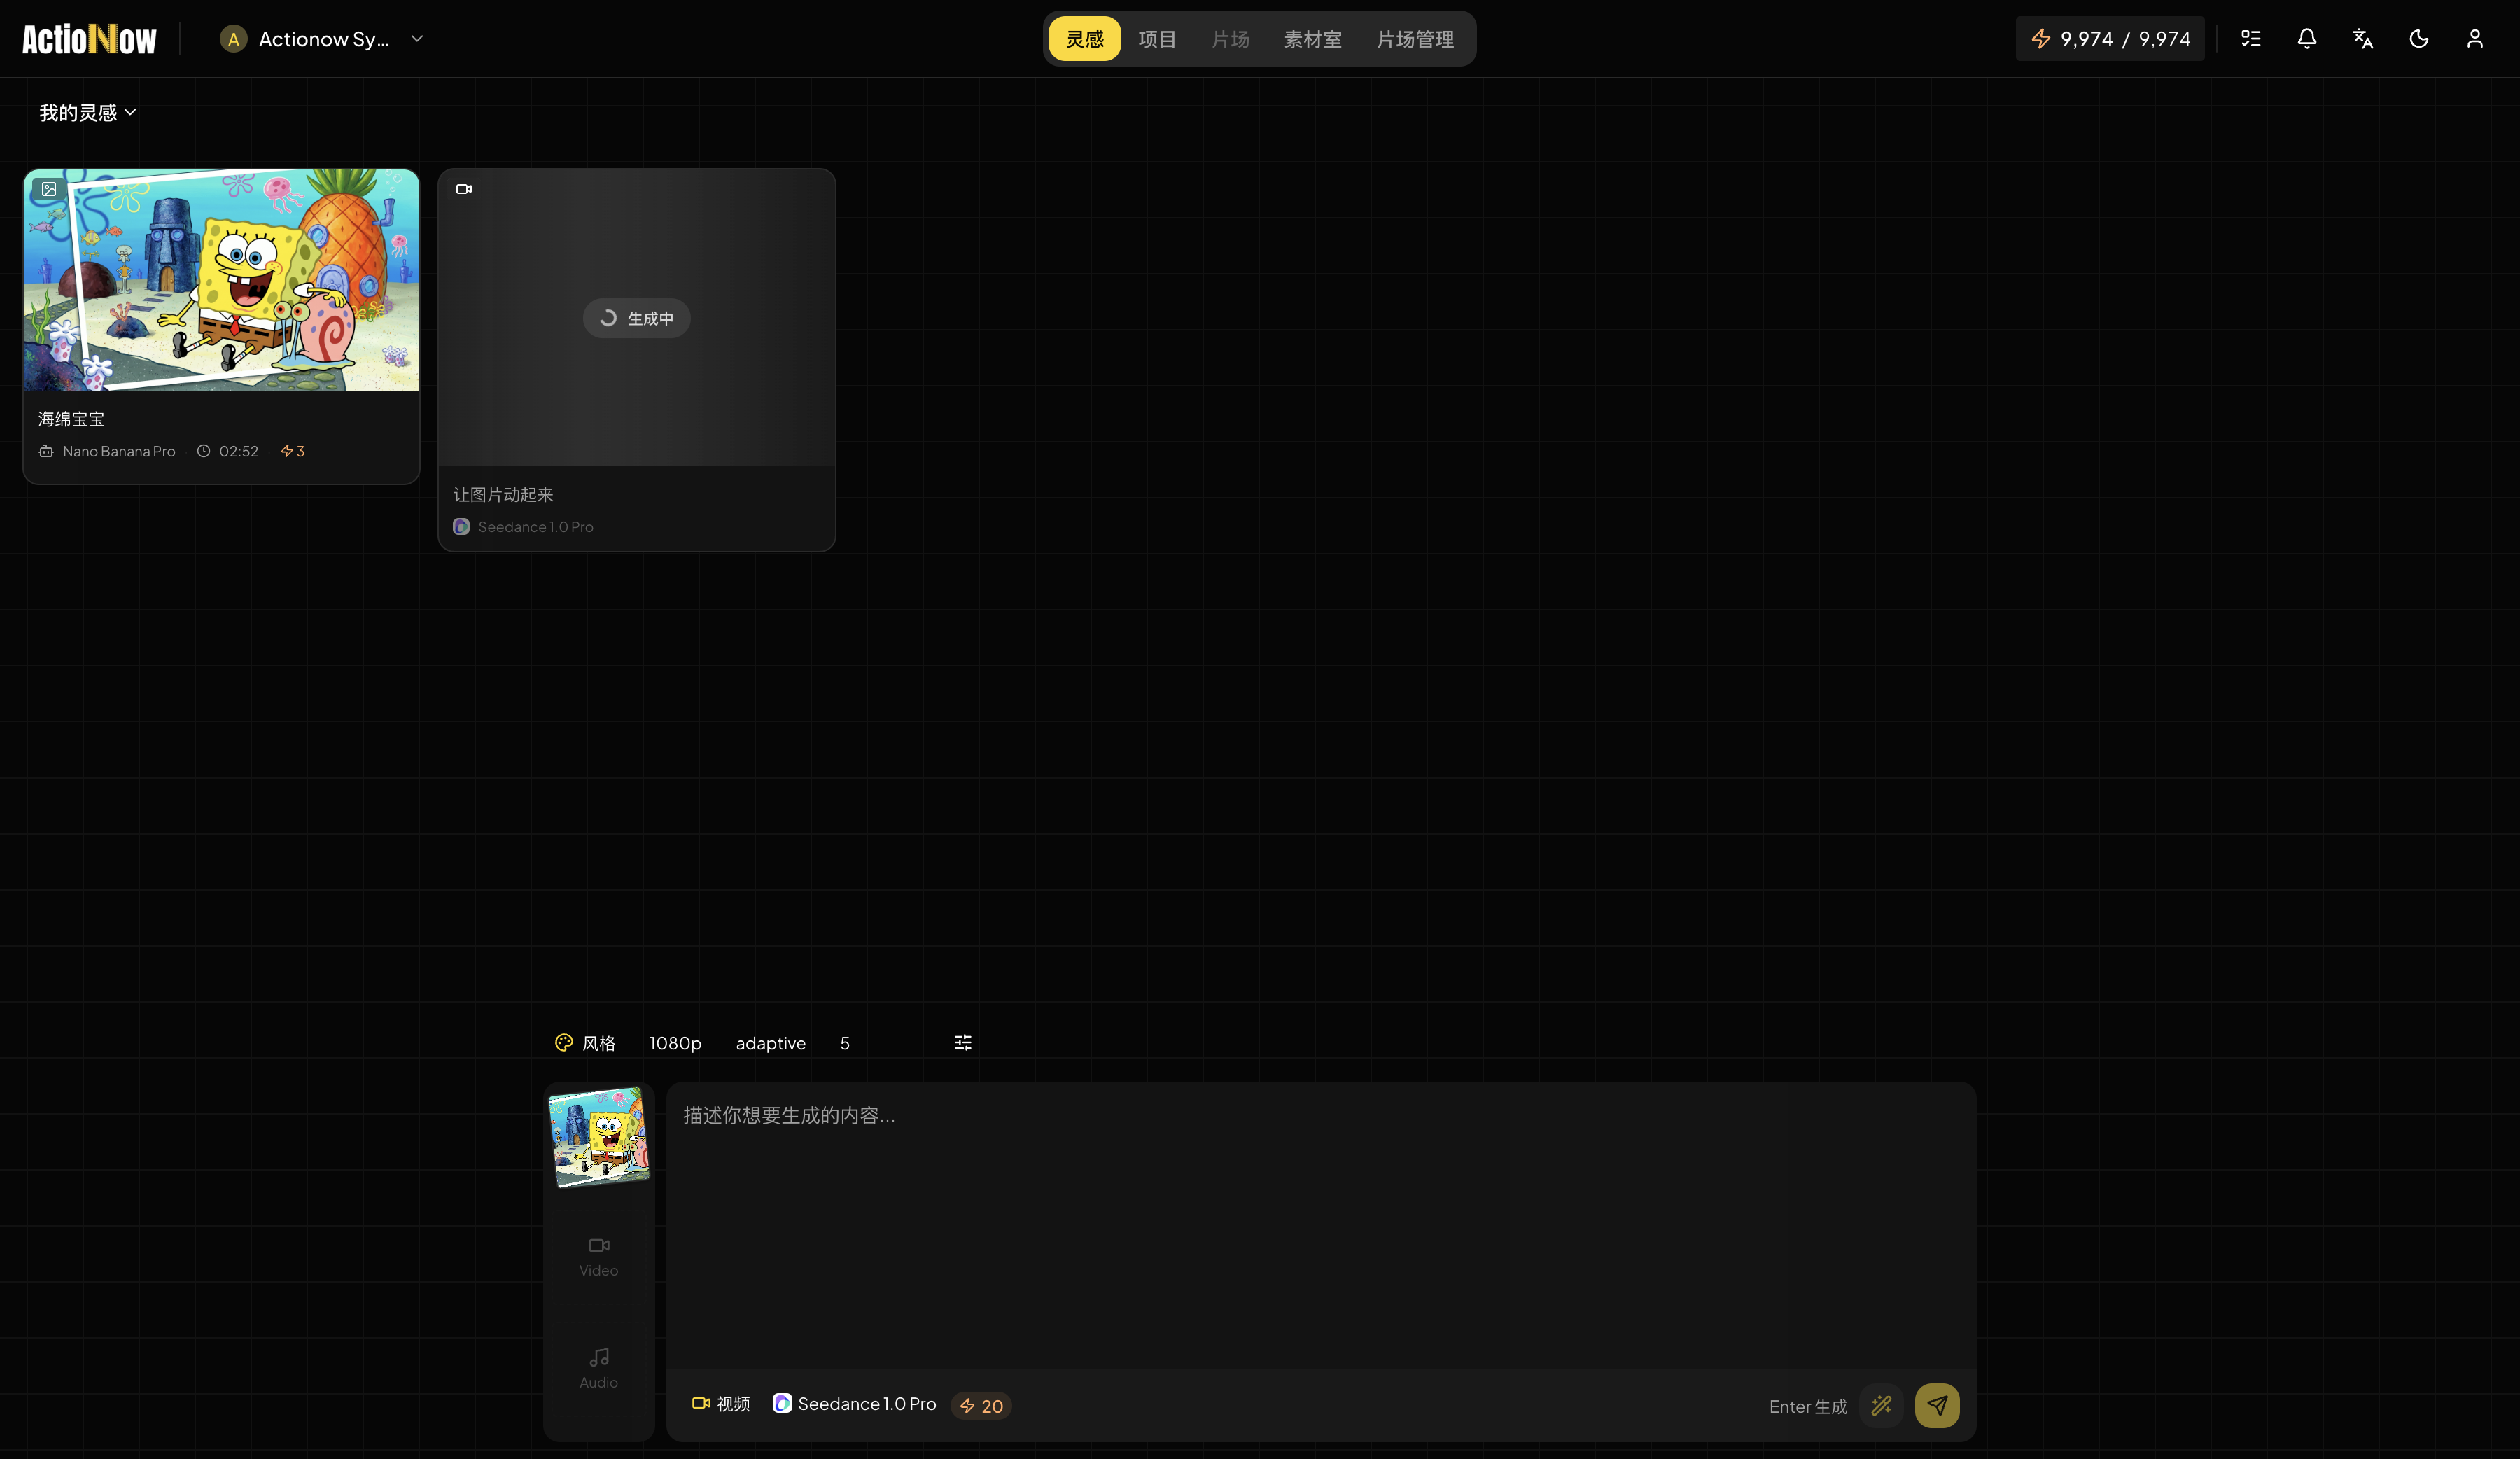Click the magic wand prompt enhancer icon

click(x=1881, y=1405)
